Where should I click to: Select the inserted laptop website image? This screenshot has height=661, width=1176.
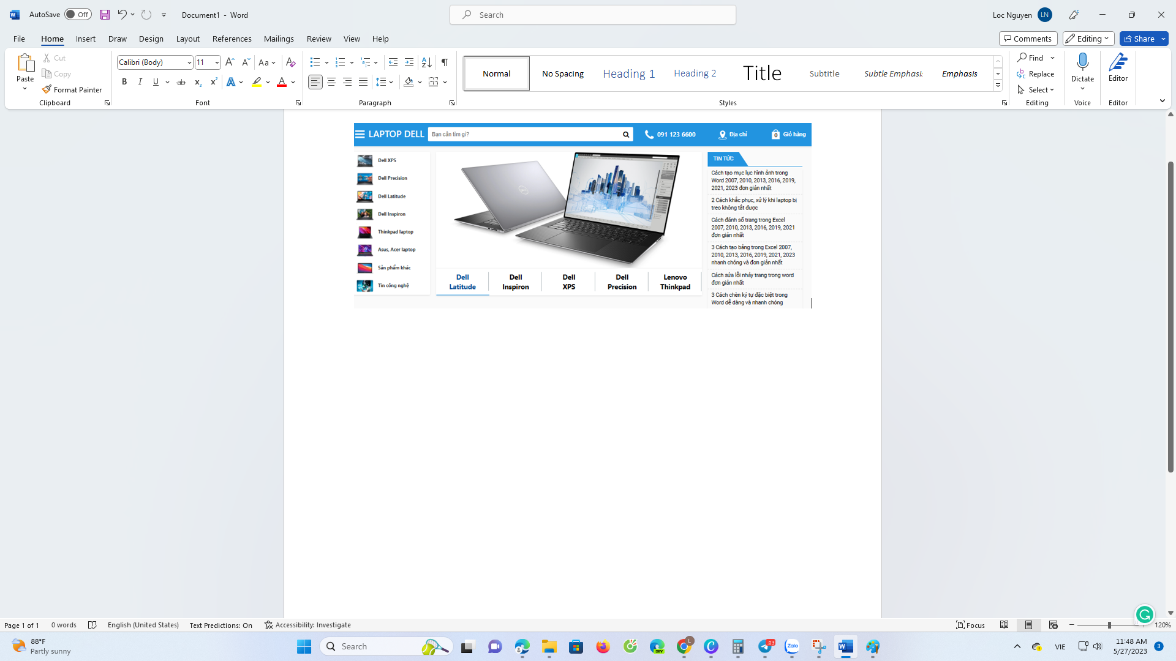coord(582,215)
